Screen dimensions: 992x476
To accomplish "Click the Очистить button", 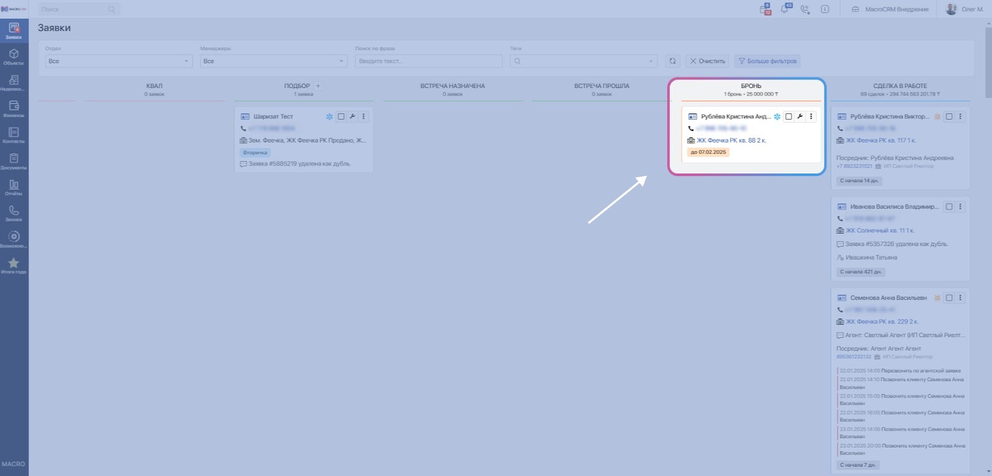I will (x=707, y=61).
